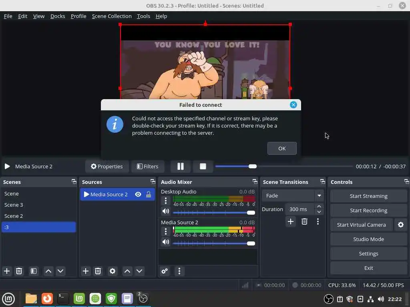
Task: Select Media Source 2 in Sources
Action: pyautogui.click(x=117, y=194)
